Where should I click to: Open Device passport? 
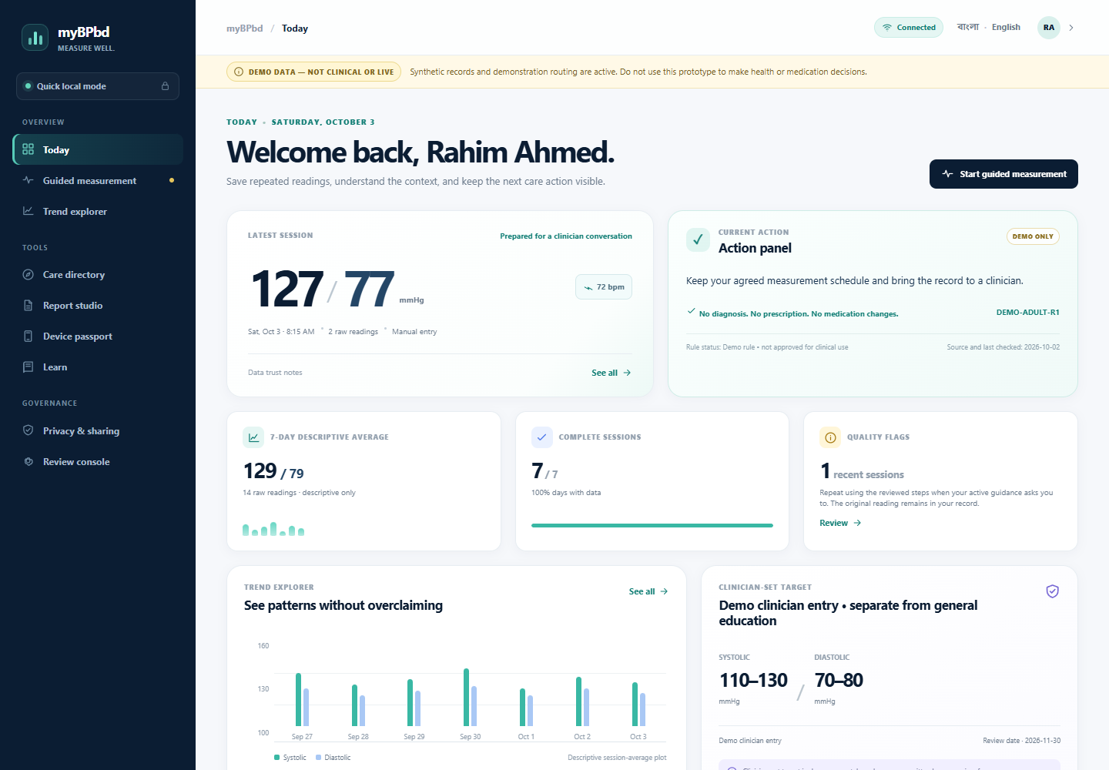click(98, 336)
